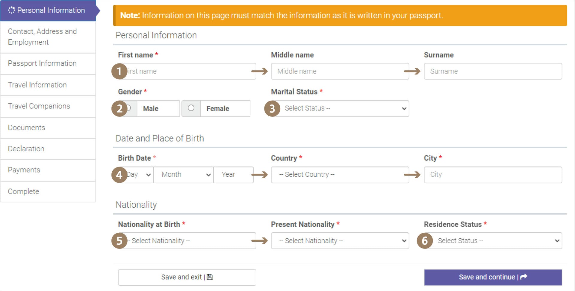The height and width of the screenshot is (291, 575).
Task: Switch to the Travel Companions section
Action: 39,106
